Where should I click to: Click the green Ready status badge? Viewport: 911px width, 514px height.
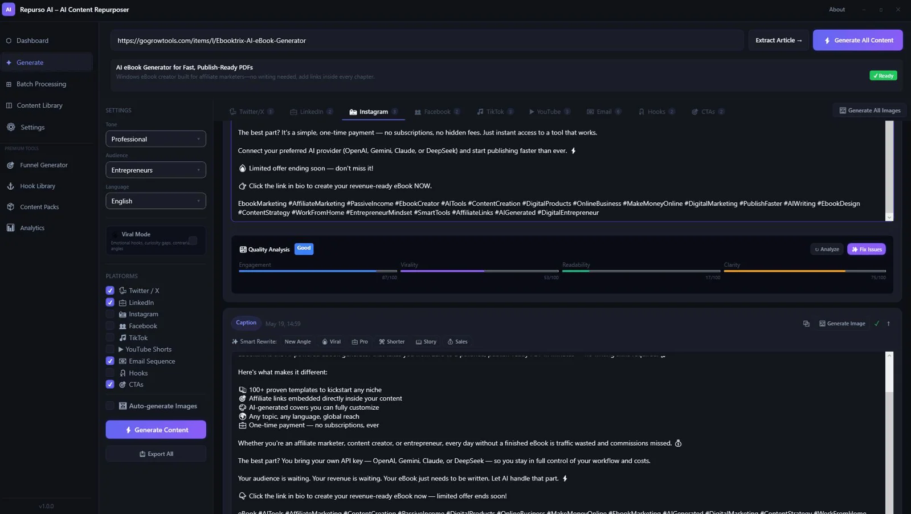click(883, 76)
